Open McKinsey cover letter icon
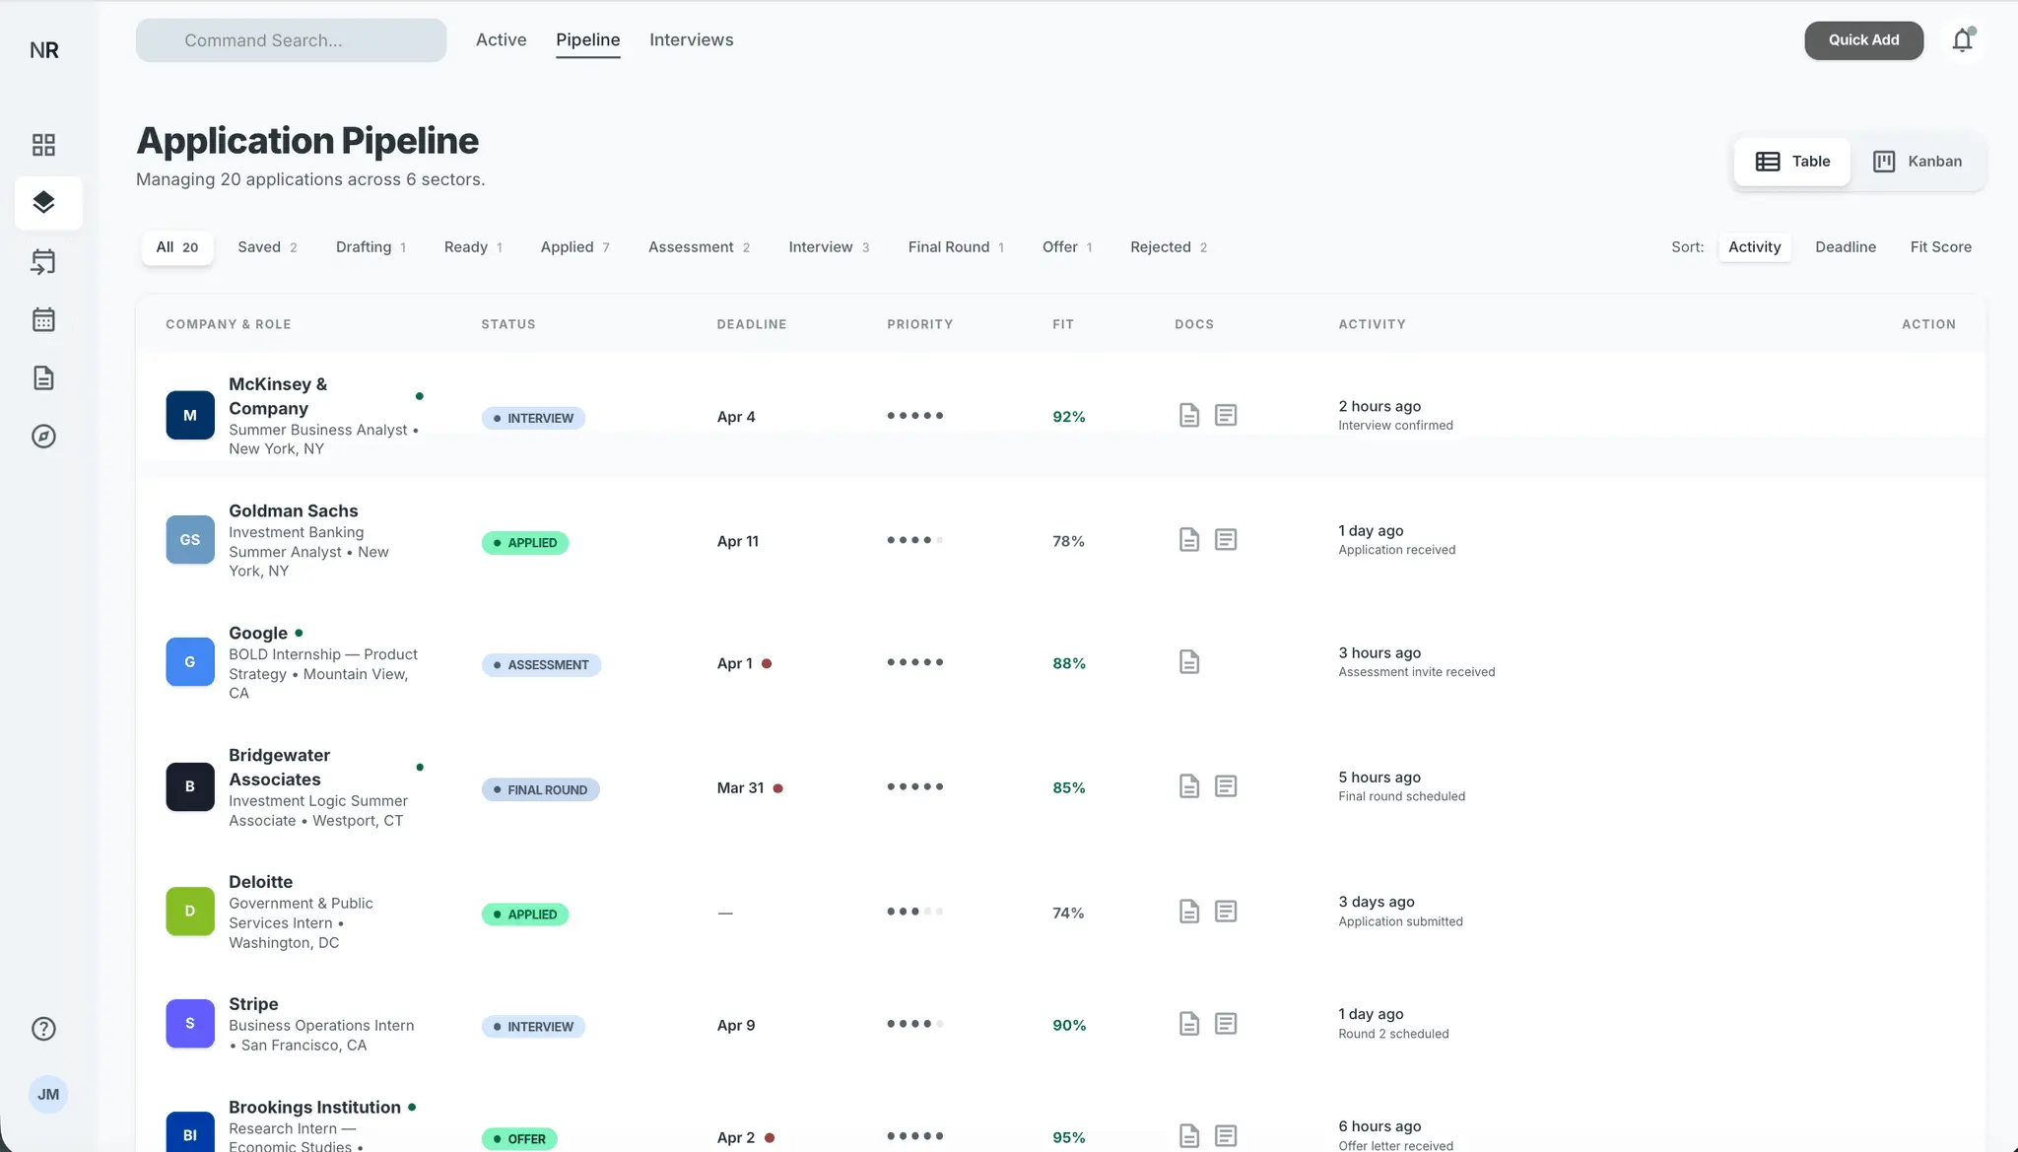 coord(1226,416)
